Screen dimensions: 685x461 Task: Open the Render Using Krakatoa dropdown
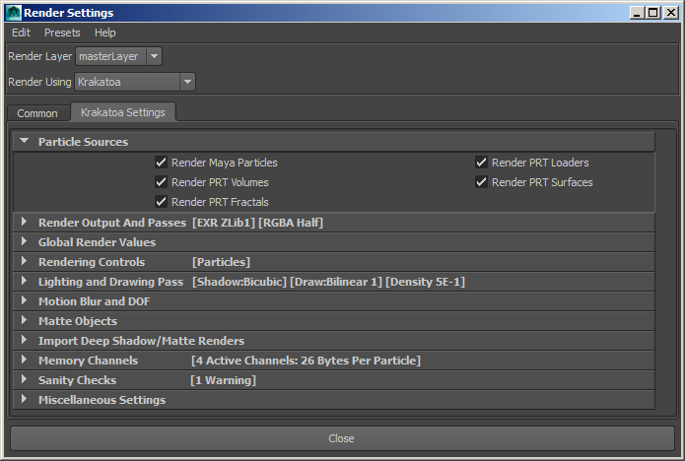click(x=135, y=82)
